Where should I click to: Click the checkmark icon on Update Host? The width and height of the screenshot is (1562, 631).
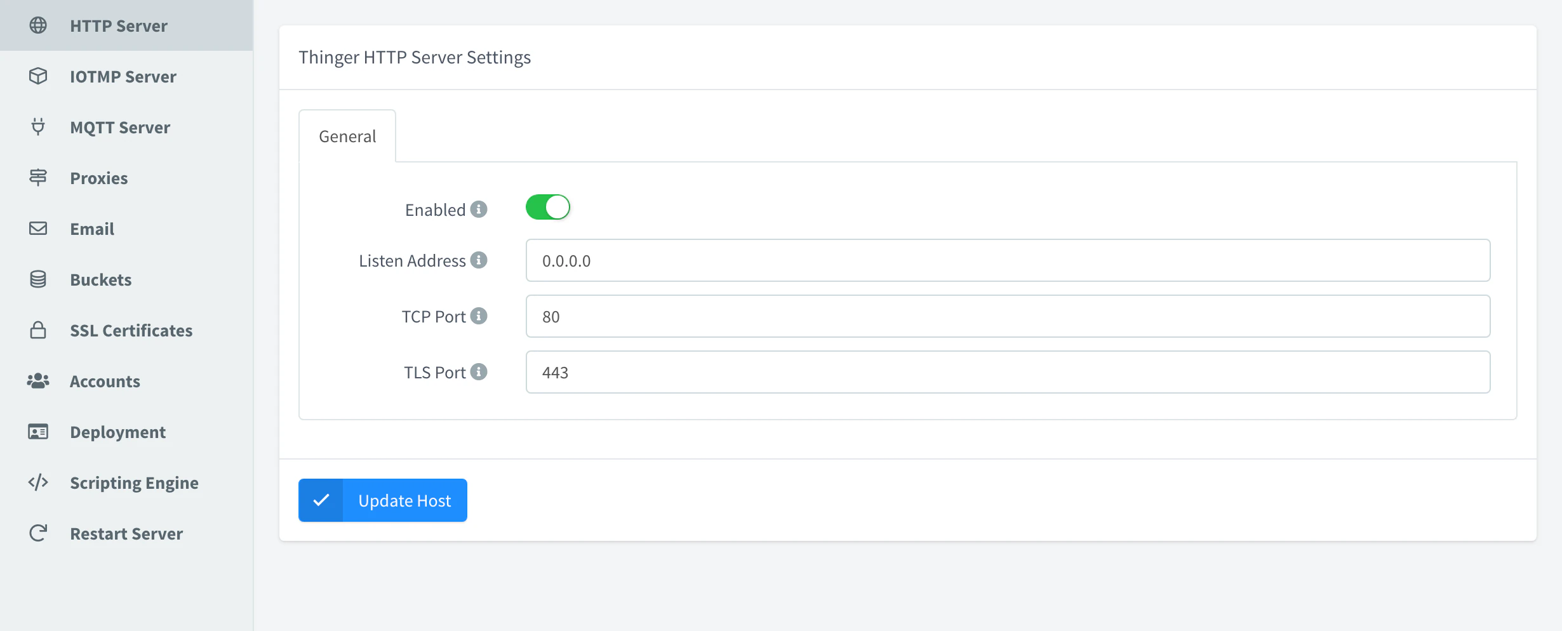pos(321,500)
